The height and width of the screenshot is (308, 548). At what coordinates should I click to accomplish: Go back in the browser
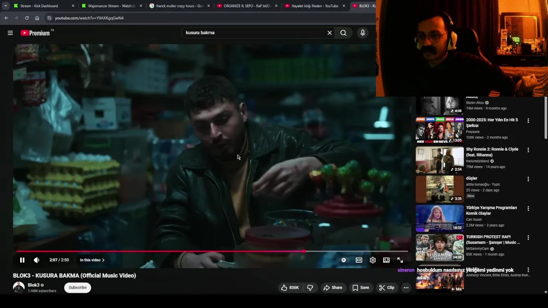(x=6, y=18)
